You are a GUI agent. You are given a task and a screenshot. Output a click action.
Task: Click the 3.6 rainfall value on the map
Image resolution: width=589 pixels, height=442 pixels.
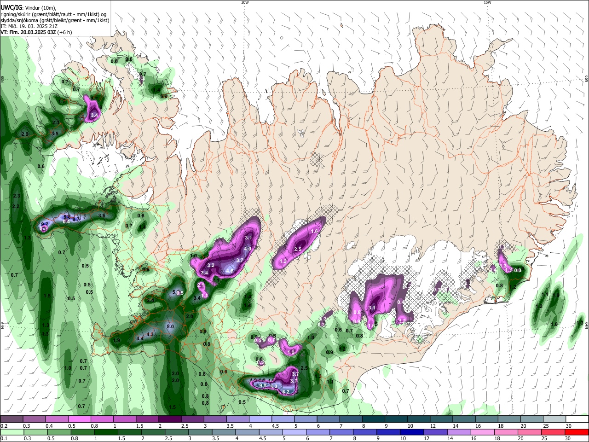point(102,215)
